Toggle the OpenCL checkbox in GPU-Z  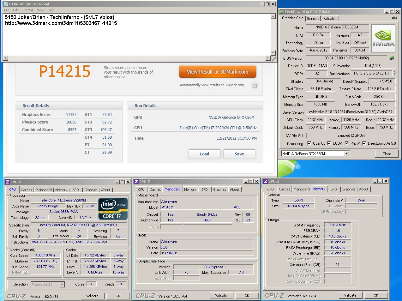tap(309, 143)
